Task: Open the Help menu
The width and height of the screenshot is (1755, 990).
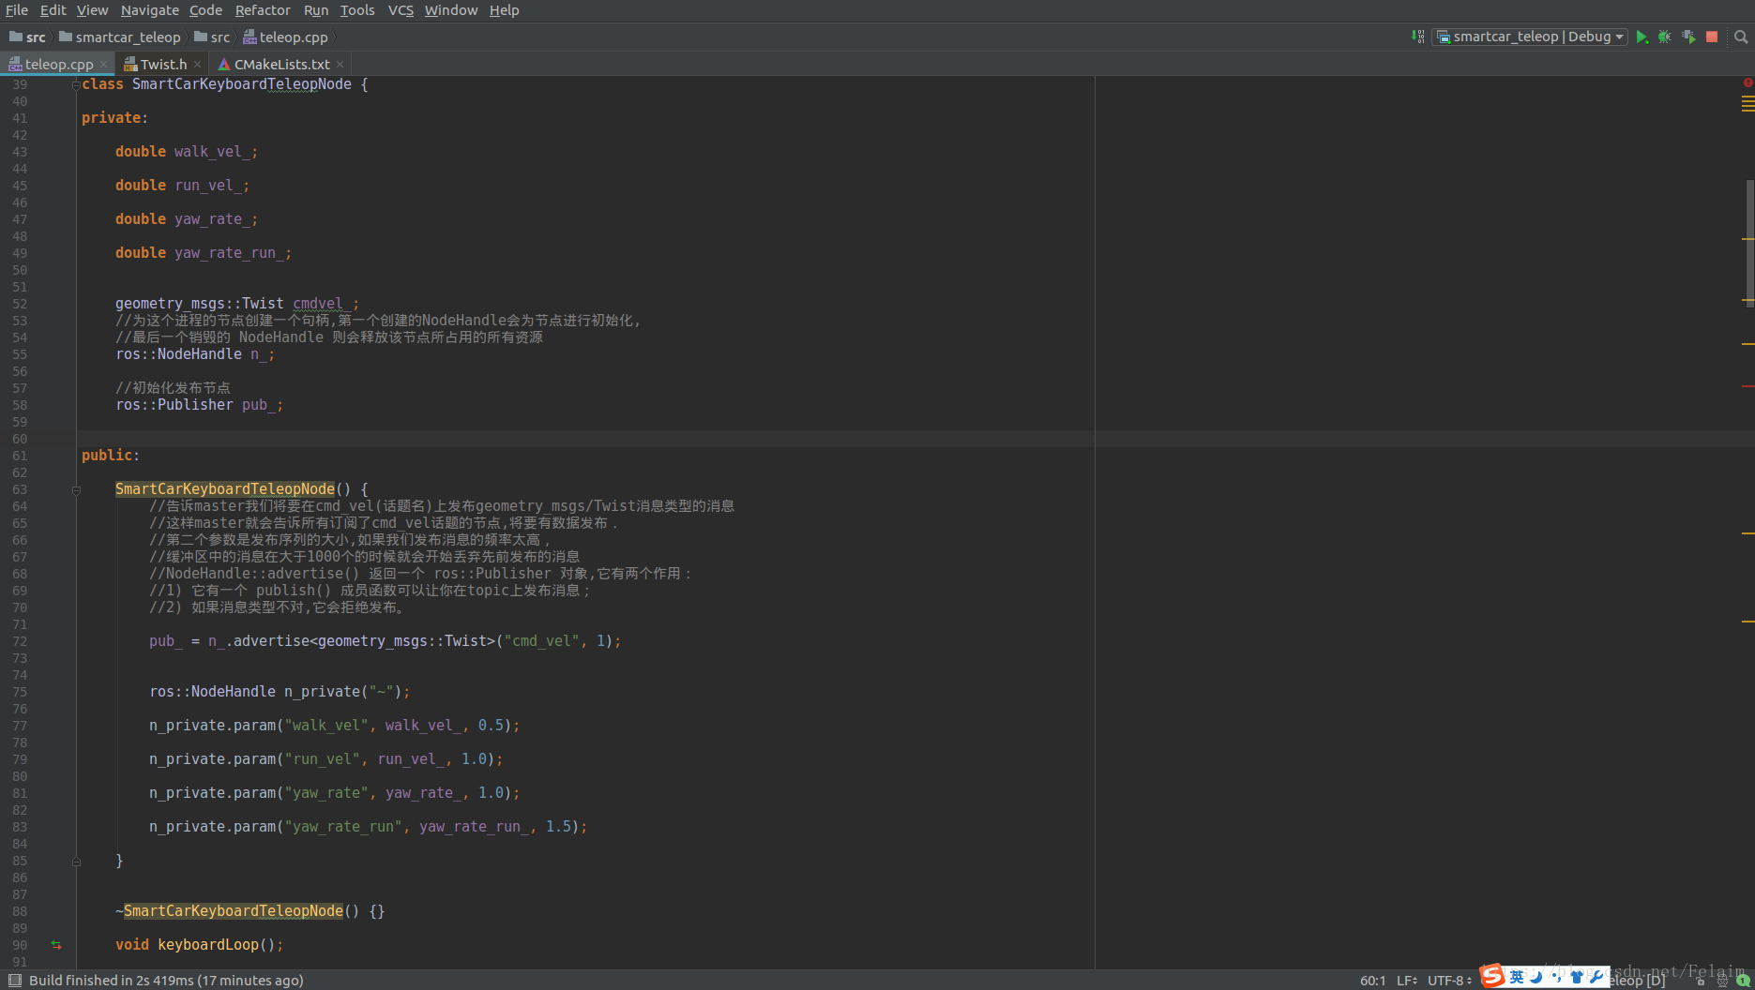Action: pos(504,10)
